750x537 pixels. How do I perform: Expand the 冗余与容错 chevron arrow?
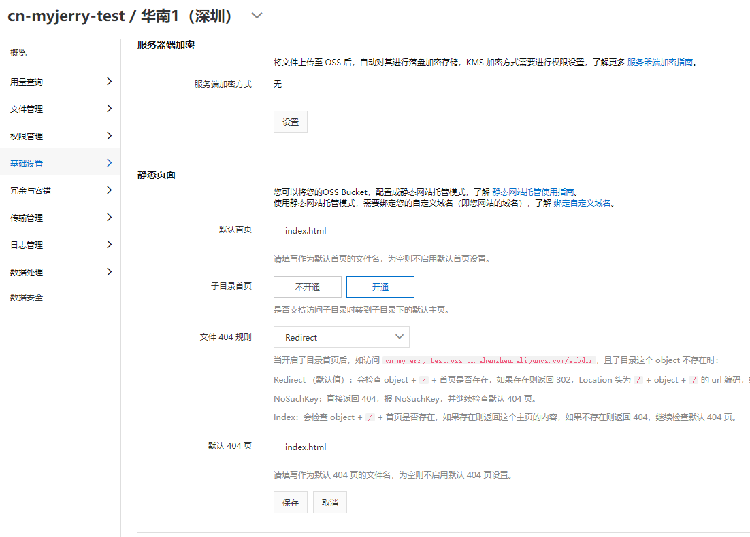click(x=109, y=190)
